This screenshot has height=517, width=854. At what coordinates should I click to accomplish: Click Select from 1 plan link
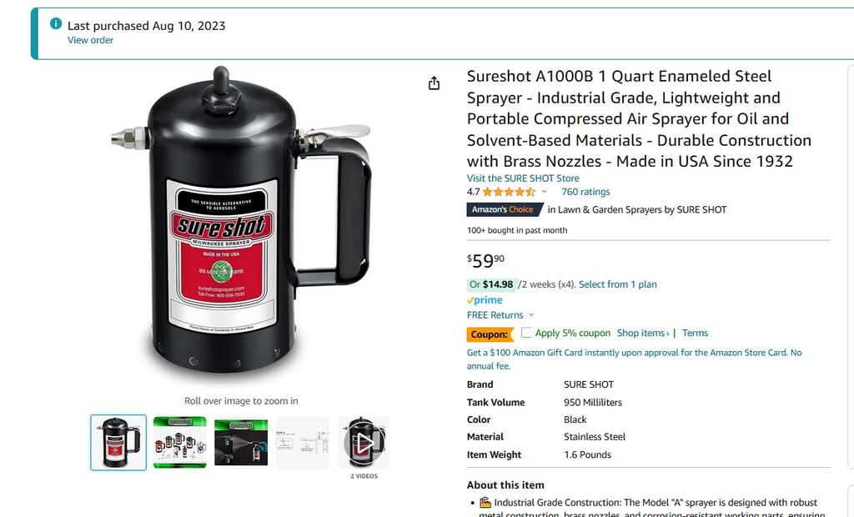pyautogui.click(x=618, y=284)
